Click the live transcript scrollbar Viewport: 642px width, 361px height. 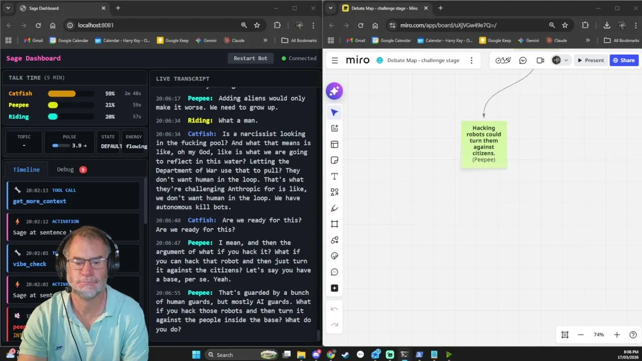coord(317,335)
